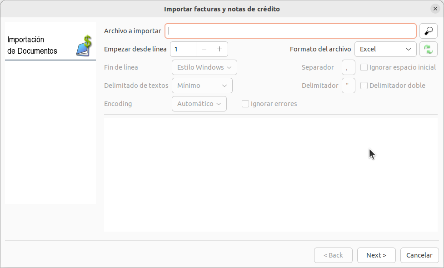This screenshot has width=444, height=268.
Task: Decrease start line with minus button
Action: pyautogui.click(x=205, y=49)
